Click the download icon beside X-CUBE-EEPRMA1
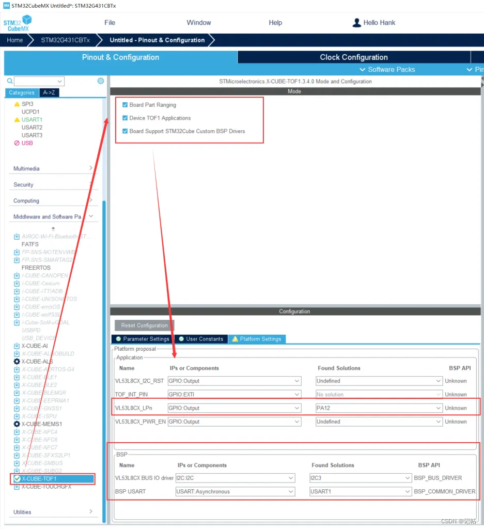 (17, 400)
